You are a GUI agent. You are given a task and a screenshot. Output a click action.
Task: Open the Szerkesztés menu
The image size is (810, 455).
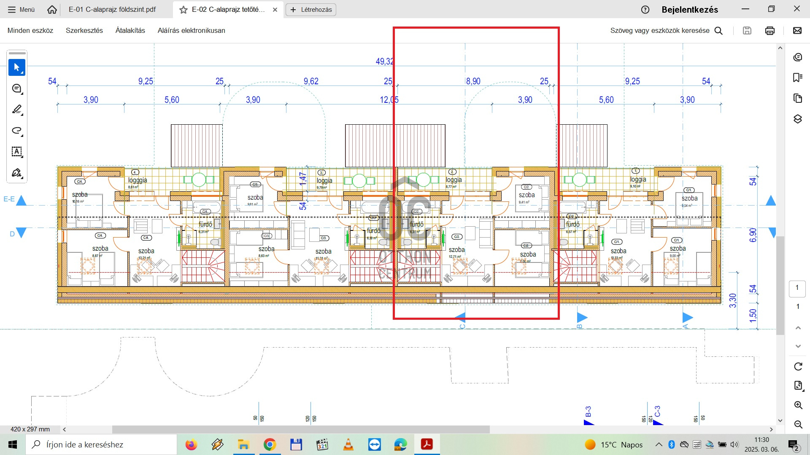point(84,30)
